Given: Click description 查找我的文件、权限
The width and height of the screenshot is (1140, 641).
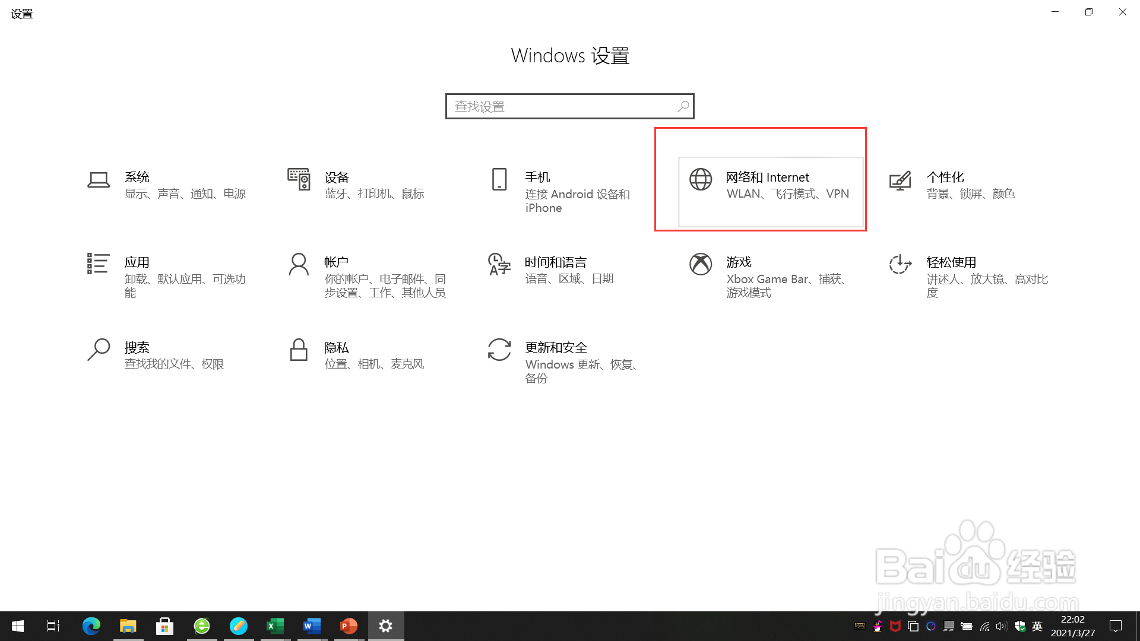Looking at the screenshot, I should pyautogui.click(x=174, y=364).
